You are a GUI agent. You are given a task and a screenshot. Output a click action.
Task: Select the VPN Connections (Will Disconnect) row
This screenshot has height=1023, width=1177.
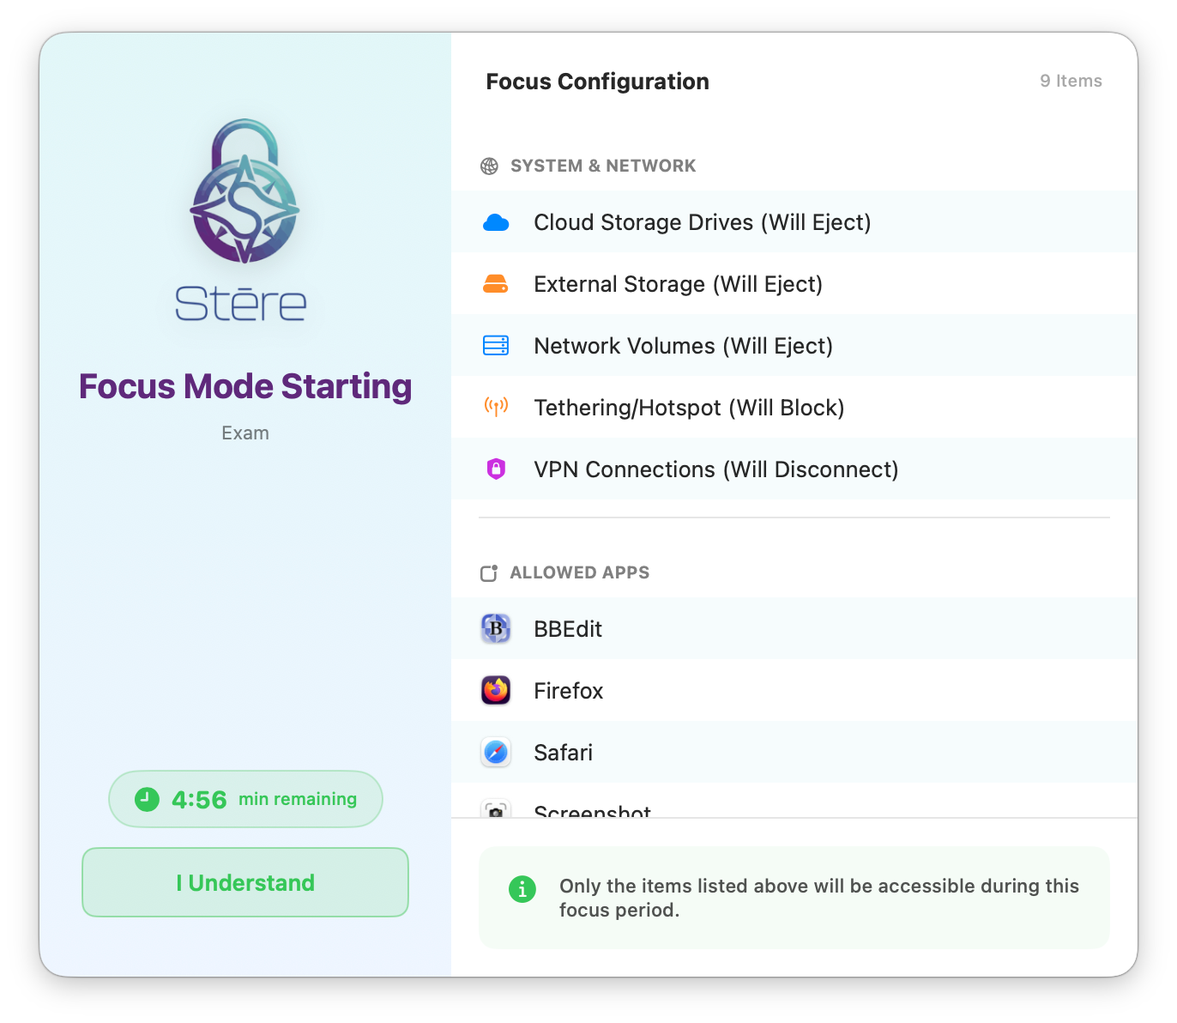(794, 469)
